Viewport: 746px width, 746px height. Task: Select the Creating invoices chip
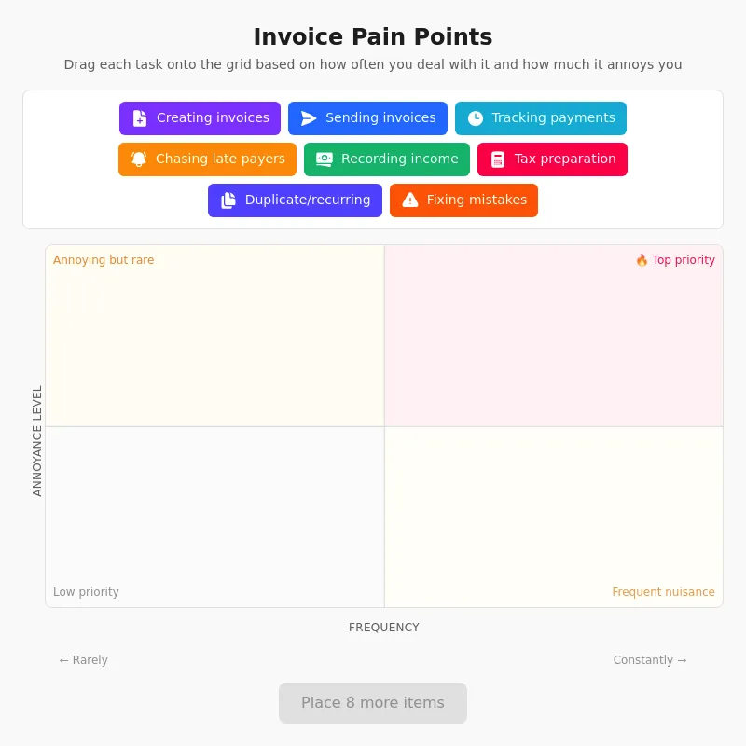click(x=200, y=117)
